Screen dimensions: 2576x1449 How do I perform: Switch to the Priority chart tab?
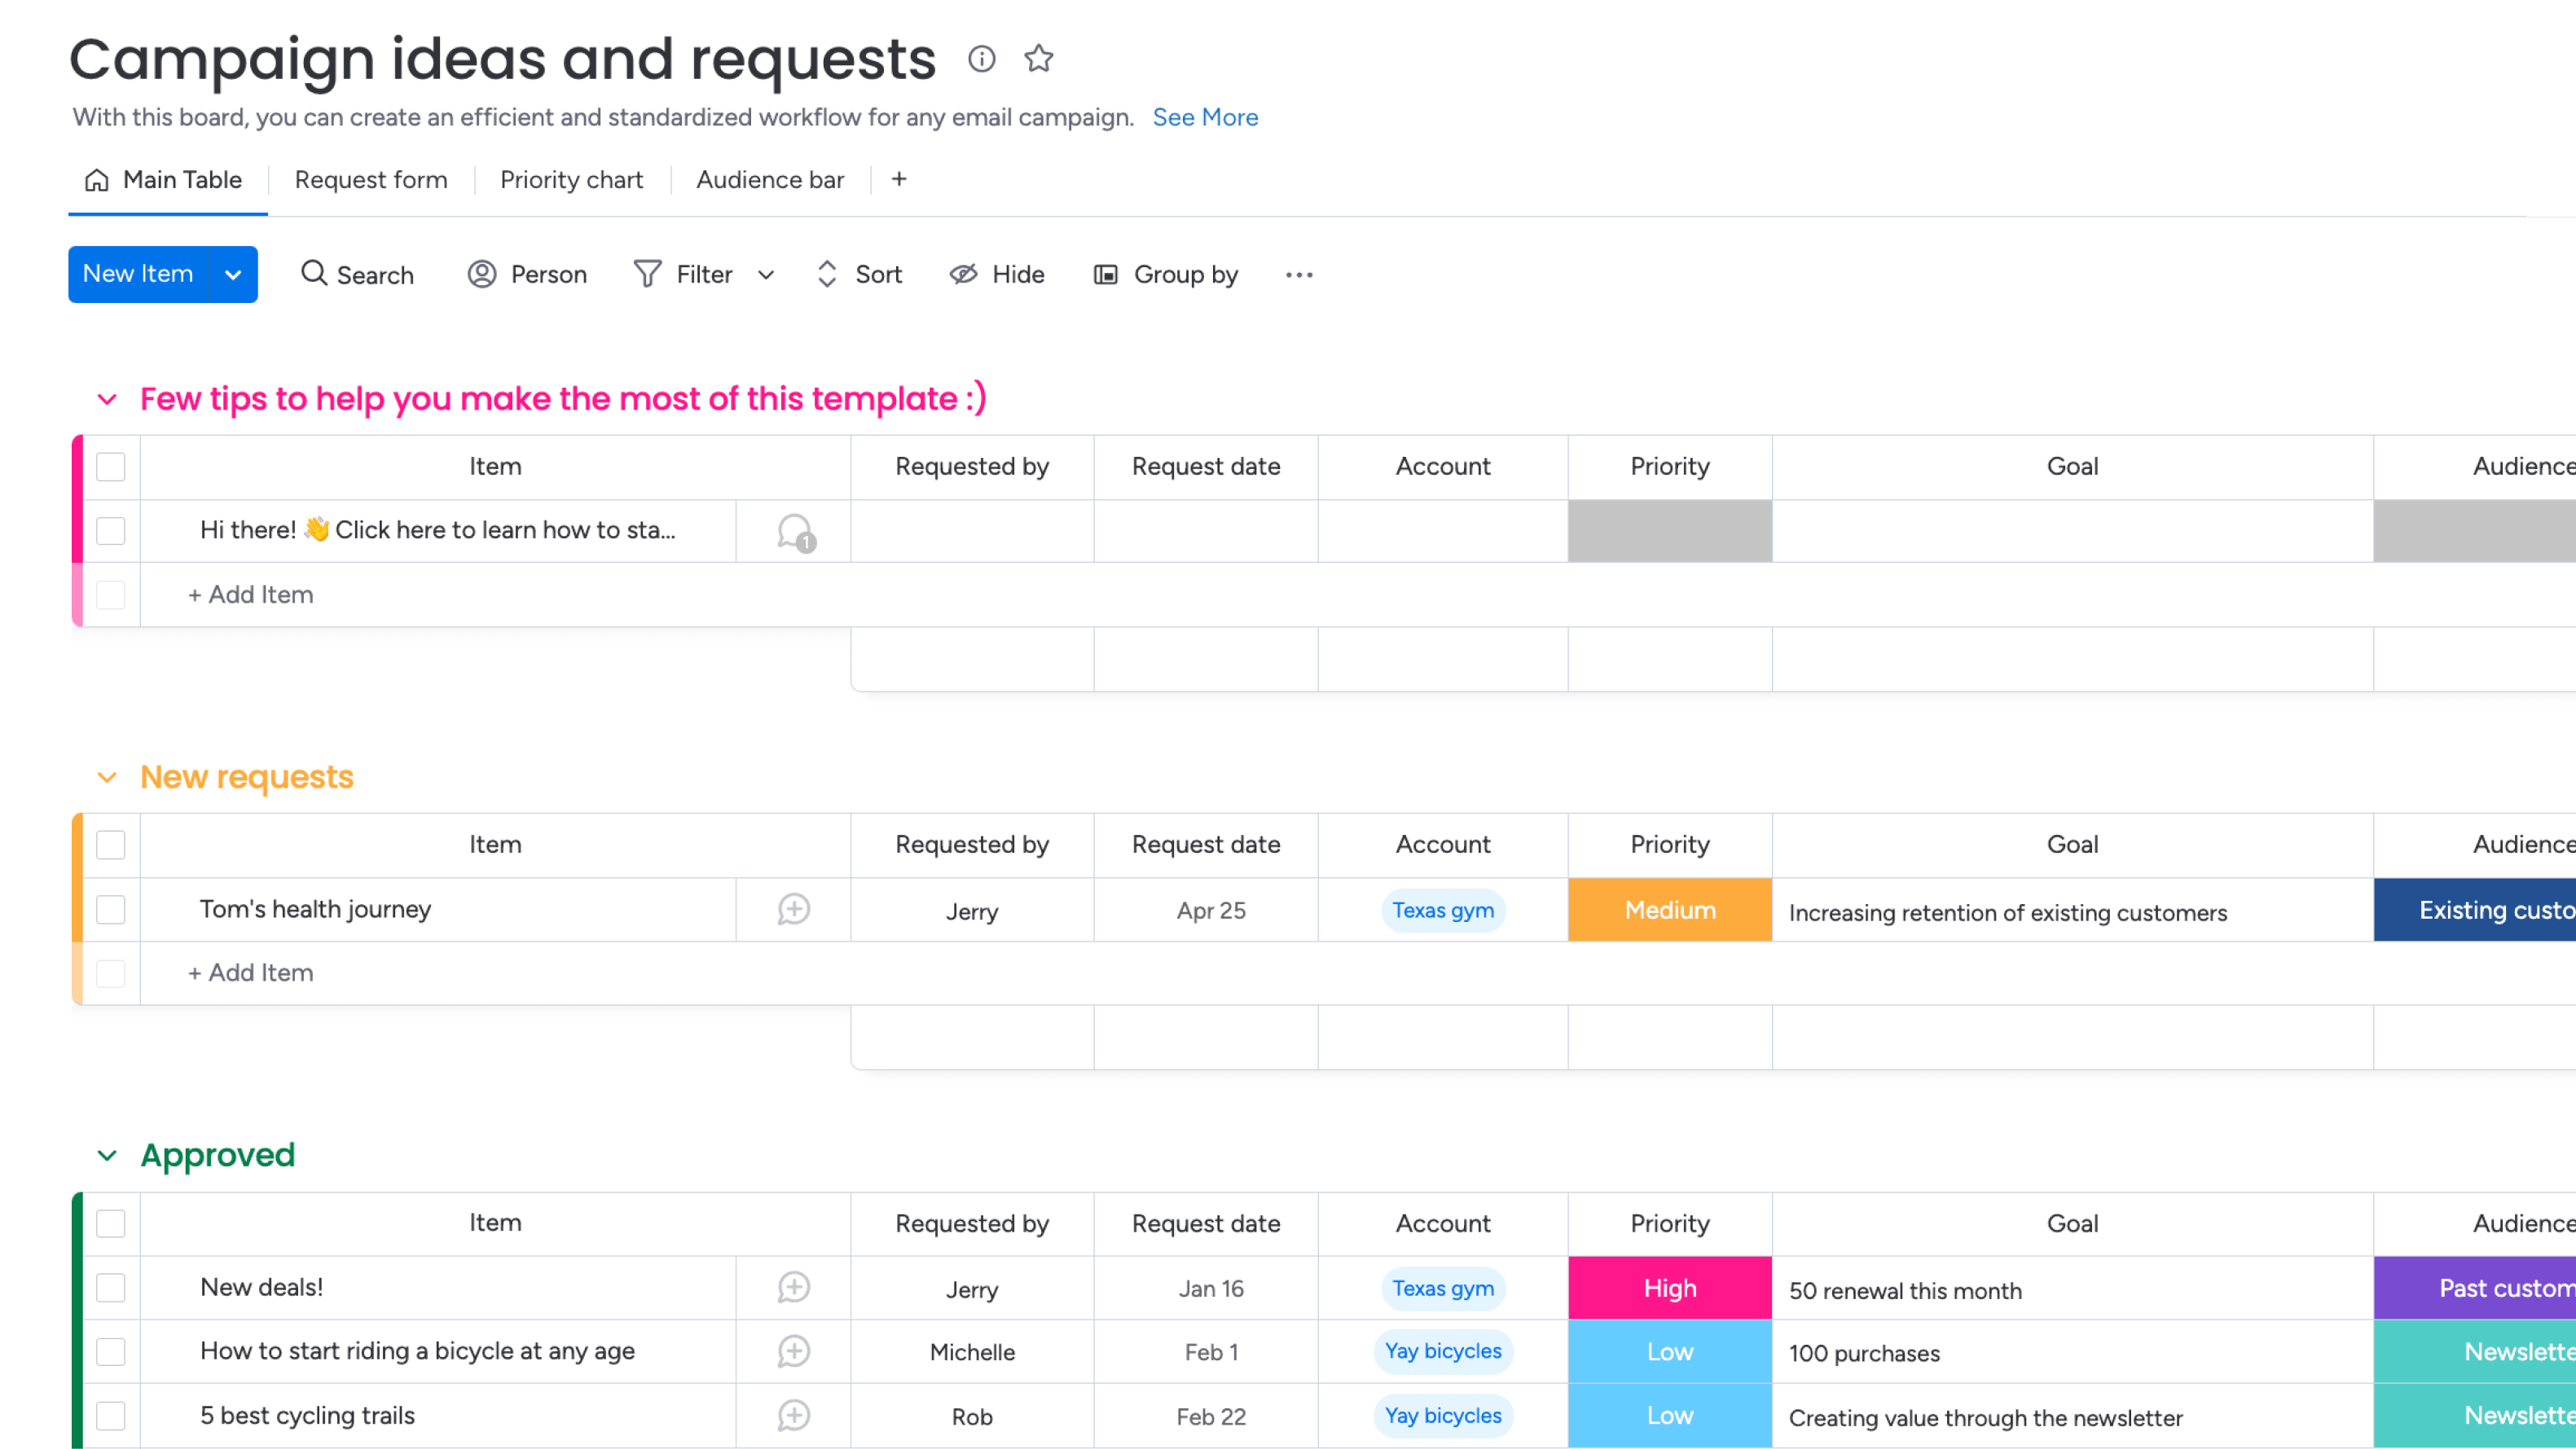[571, 180]
